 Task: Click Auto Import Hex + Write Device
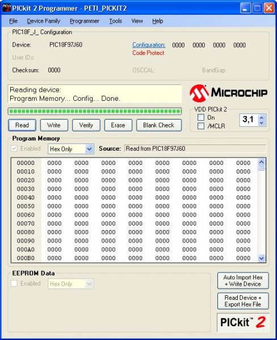[x=243, y=280]
